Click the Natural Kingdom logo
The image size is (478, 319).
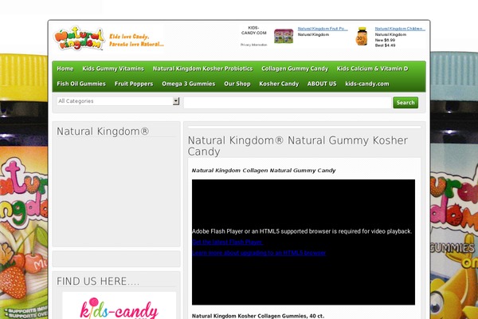coord(79,38)
